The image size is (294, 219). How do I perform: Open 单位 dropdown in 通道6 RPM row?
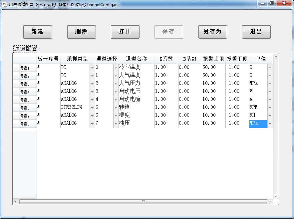pos(270,108)
